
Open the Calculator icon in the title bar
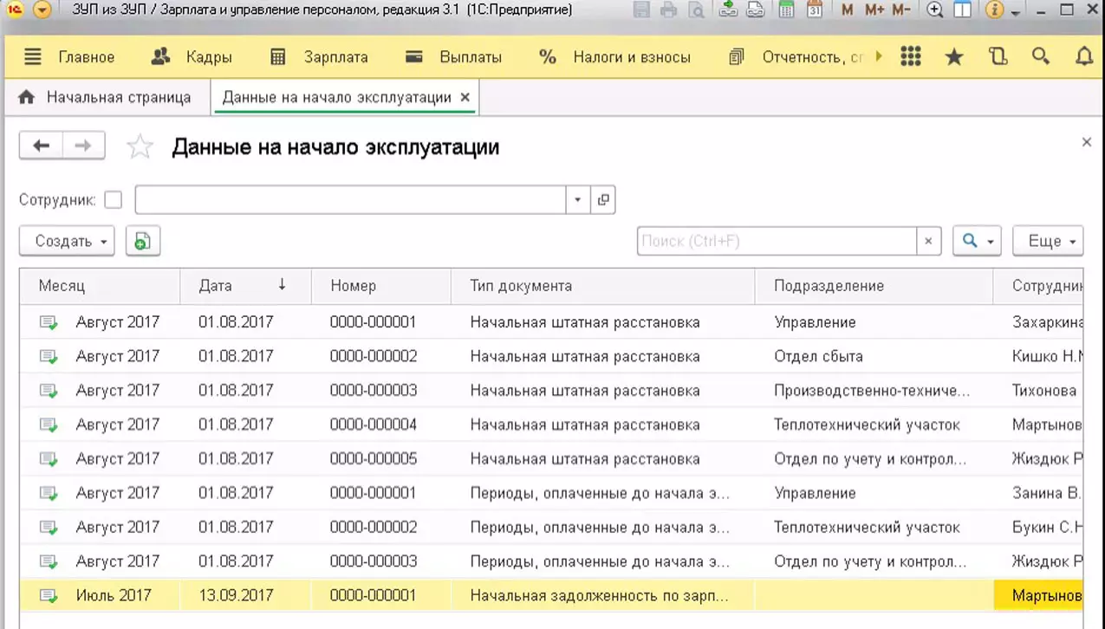pyautogui.click(x=786, y=10)
